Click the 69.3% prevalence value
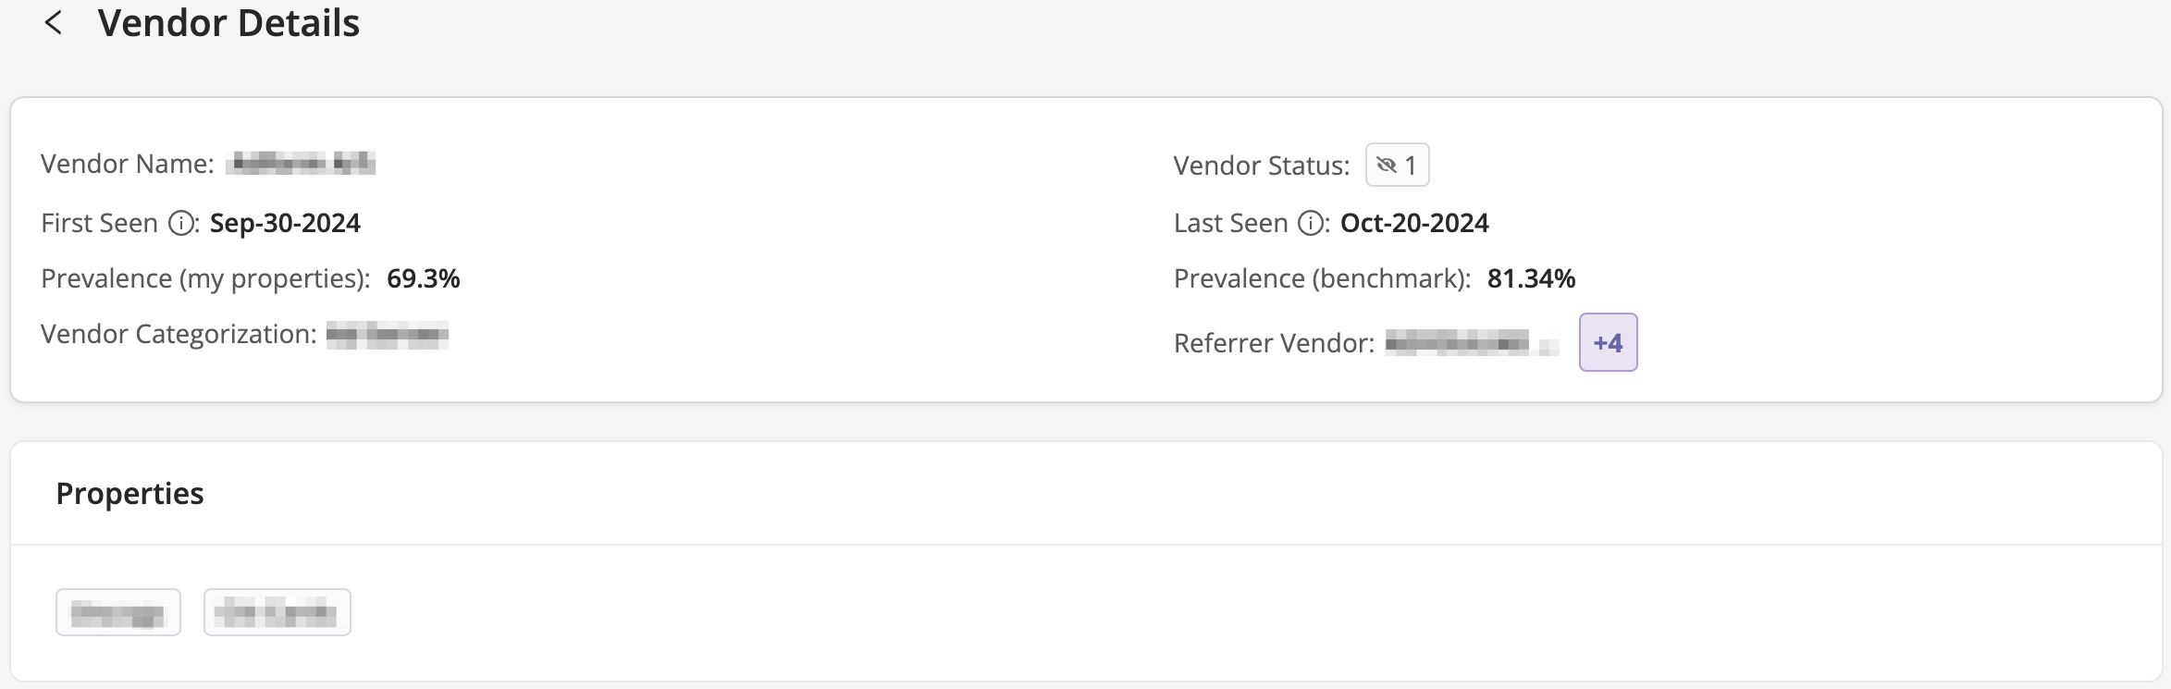The image size is (2171, 689). click(423, 279)
